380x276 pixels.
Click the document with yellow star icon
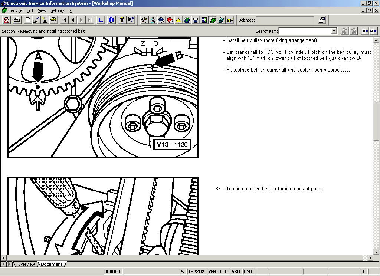(45, 20)
